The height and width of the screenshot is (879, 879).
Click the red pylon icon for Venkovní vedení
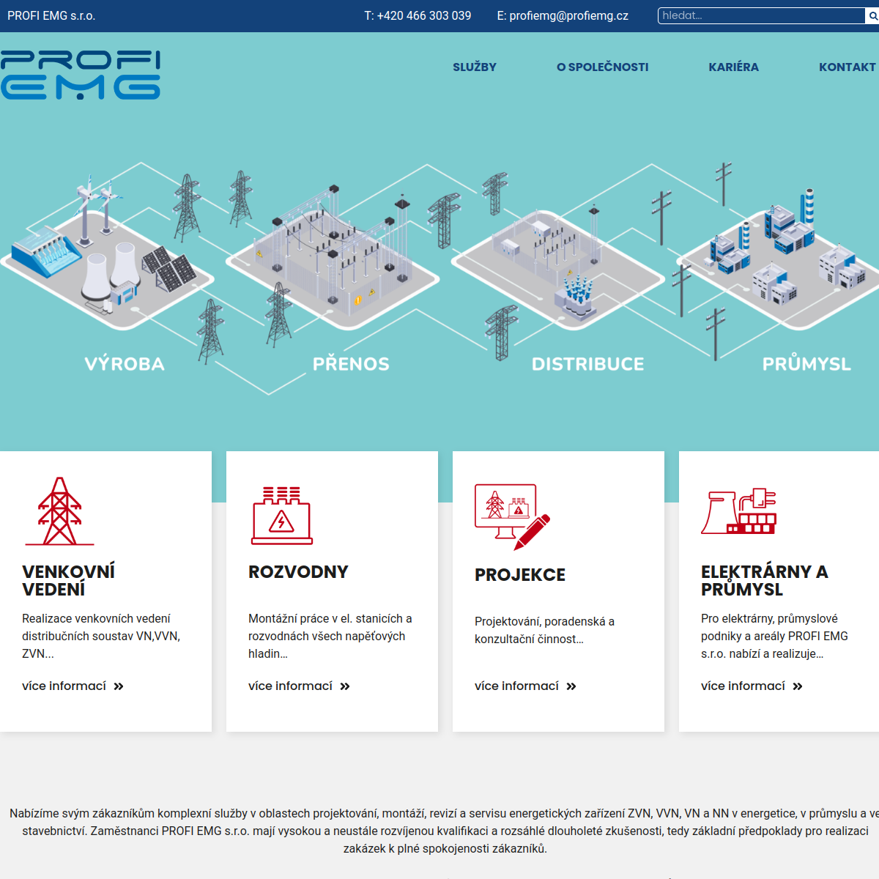pos(60,511)
